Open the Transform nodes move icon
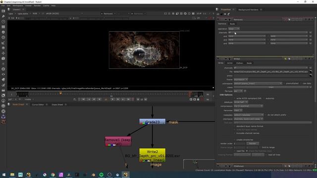 pyautogui.click(x=3, y=53)
